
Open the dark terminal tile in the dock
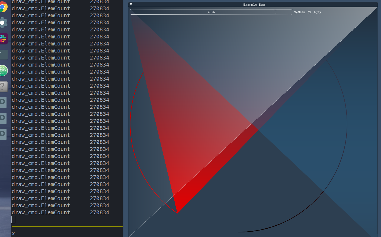point(3,54)
